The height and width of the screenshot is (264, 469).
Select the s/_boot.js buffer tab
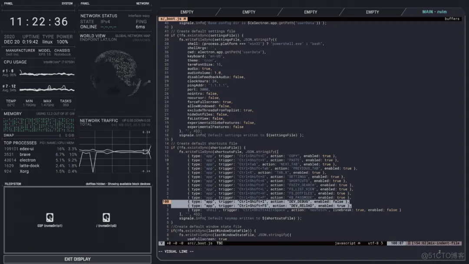[x=173, y=19]
